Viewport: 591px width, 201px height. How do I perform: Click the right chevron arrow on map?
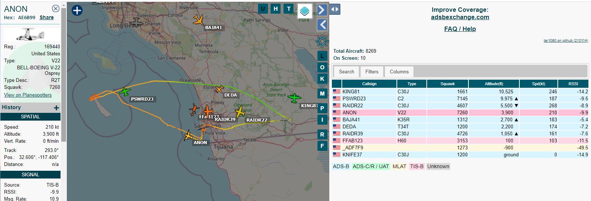click(x=322, y=10)
